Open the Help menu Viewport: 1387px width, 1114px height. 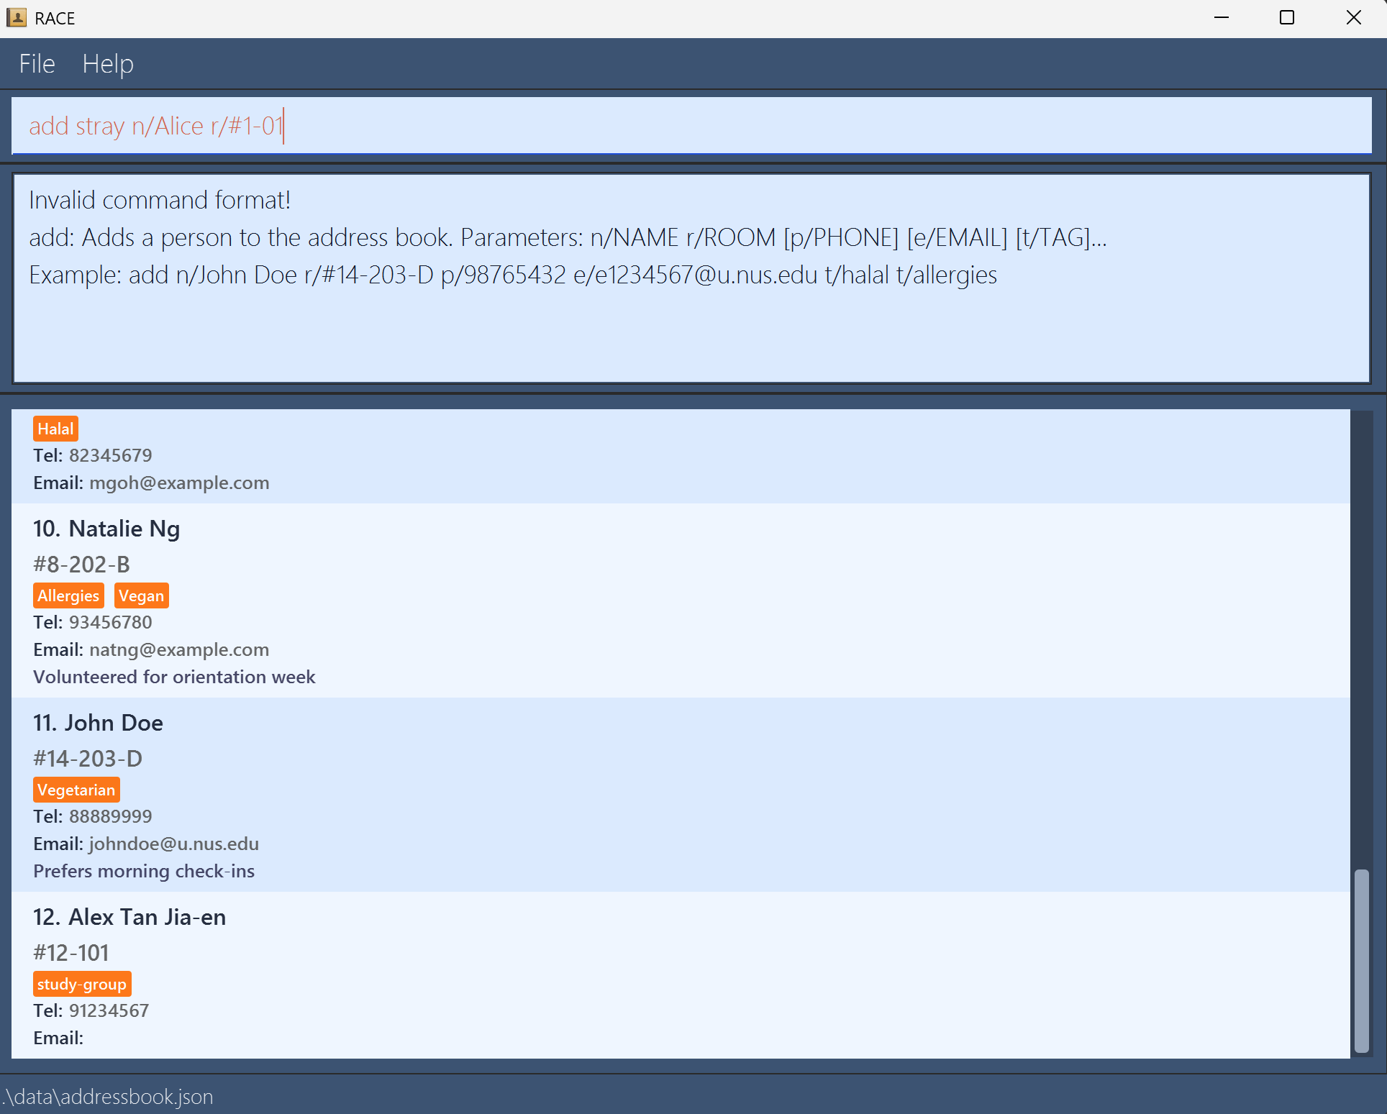tap(107, 64)
